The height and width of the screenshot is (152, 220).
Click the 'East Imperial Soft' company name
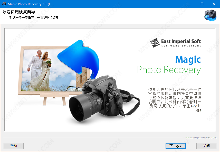(181, 41)
